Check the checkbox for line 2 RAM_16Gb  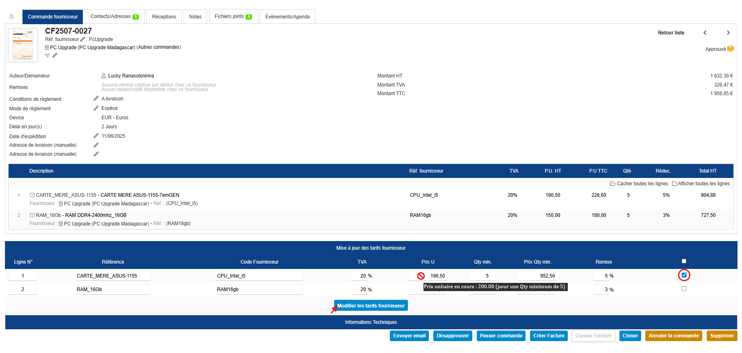click(x=684, y=289)
